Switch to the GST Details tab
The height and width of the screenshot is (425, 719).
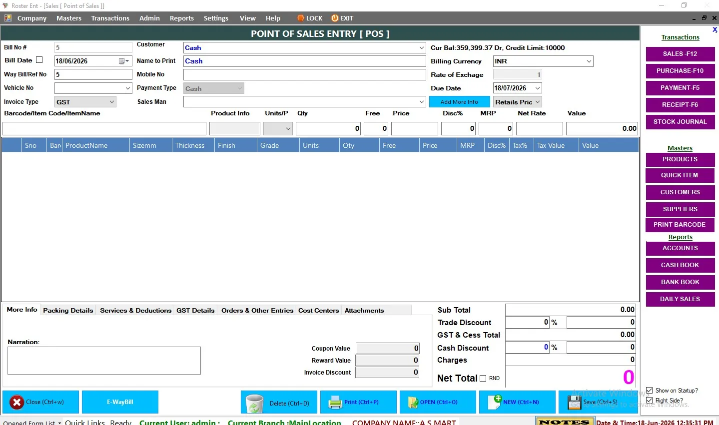tap(195, 310)
